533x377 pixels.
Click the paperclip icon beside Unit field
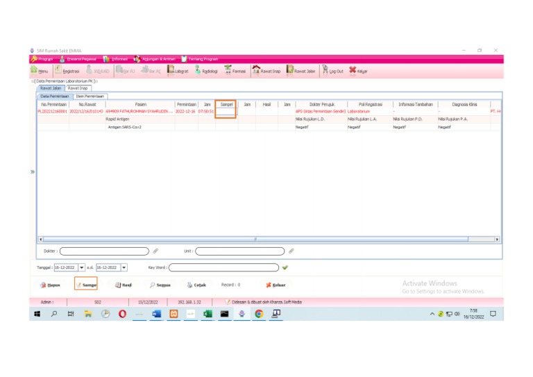291,251
